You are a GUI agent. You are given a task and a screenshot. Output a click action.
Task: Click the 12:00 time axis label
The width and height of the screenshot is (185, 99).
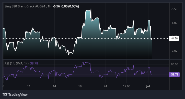click(126, 86)
